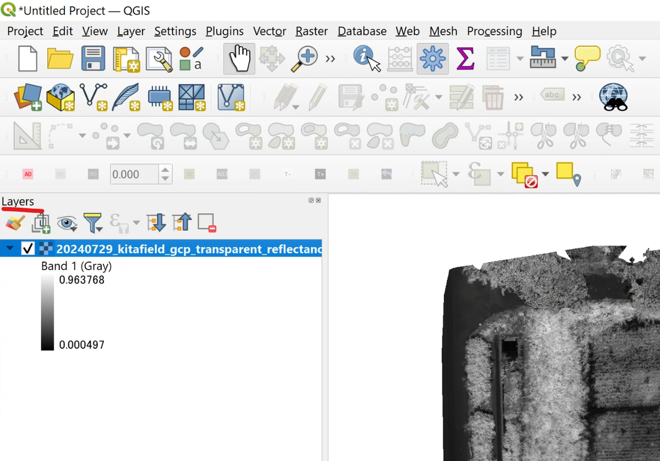Screen dimensions: 660x461
Task: Click the 0.000 rotation value field
Action: (135, 174)
